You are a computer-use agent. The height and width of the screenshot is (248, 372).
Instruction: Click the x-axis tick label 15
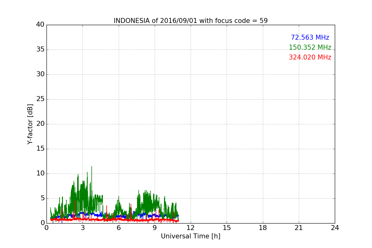pos(227,228)
